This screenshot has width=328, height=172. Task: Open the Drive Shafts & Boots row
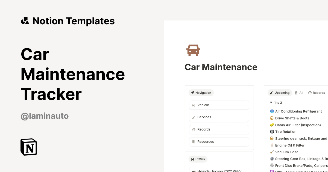[x=292, y=118]
